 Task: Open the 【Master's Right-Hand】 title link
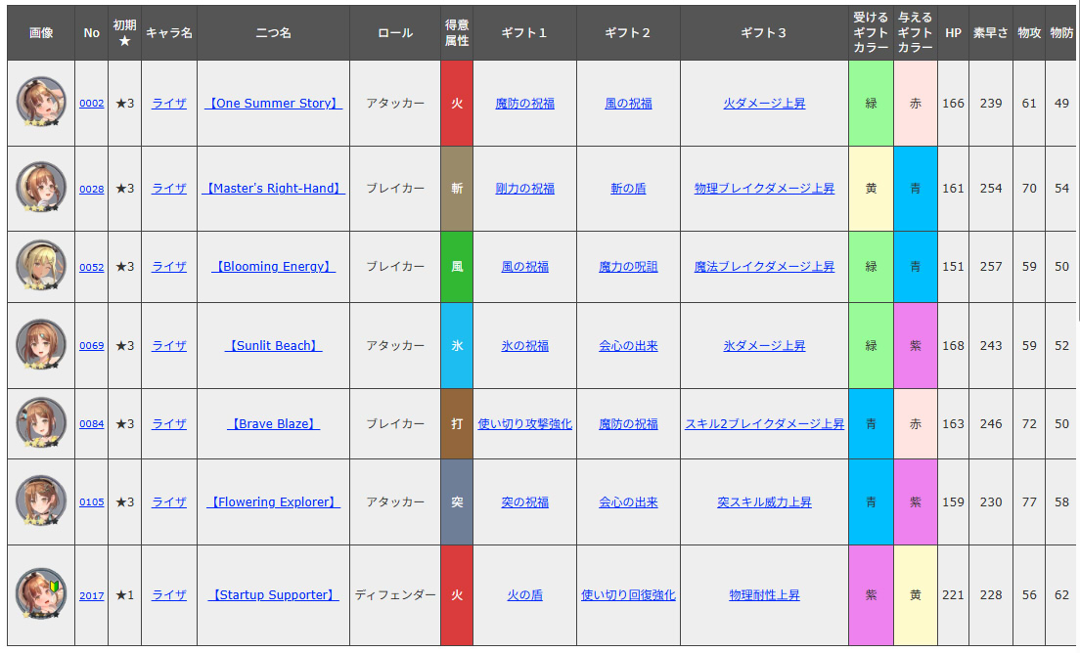[274, 189]
